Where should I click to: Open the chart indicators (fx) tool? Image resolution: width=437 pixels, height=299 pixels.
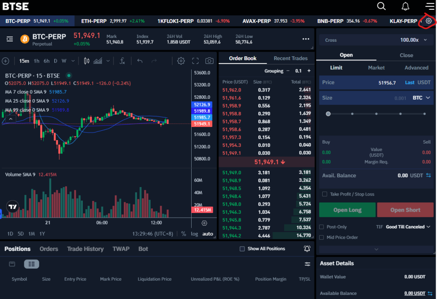coord(122,61)
